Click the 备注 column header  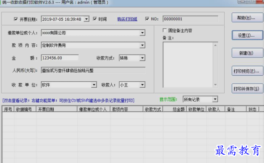(x=236, y=109)
